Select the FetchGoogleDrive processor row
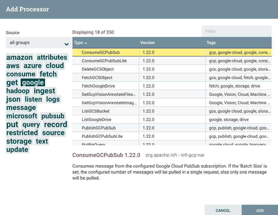Image resolution: width=278 pixels, height=215 pixels. point(172,86)
